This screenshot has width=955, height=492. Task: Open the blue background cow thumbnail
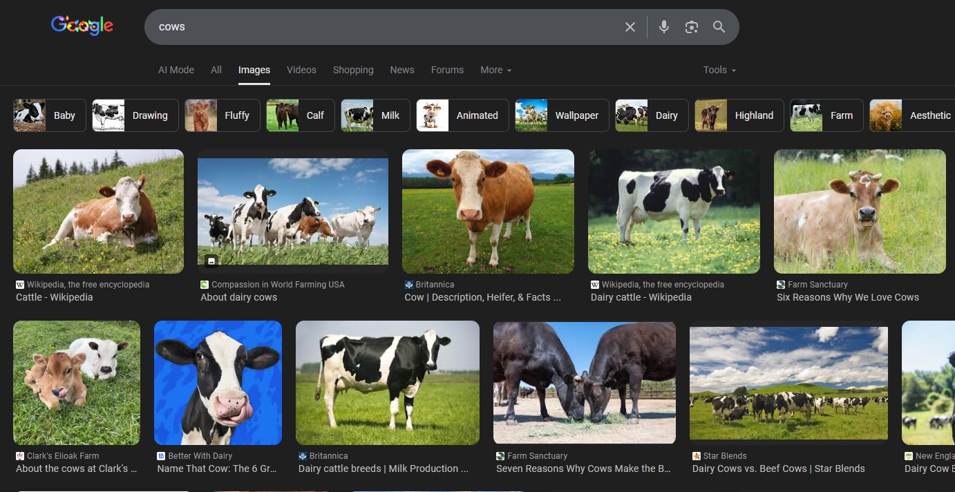coord(218,382)
